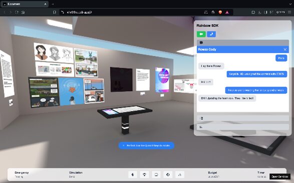The width and height of the screenshot is (294, 183).
Task: Start a video call with the green camera button
Action: pyautogui.click(x=201, y=34)
